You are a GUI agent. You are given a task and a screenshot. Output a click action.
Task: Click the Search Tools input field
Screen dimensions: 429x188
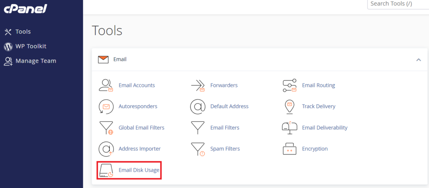[x=397, y=4]
